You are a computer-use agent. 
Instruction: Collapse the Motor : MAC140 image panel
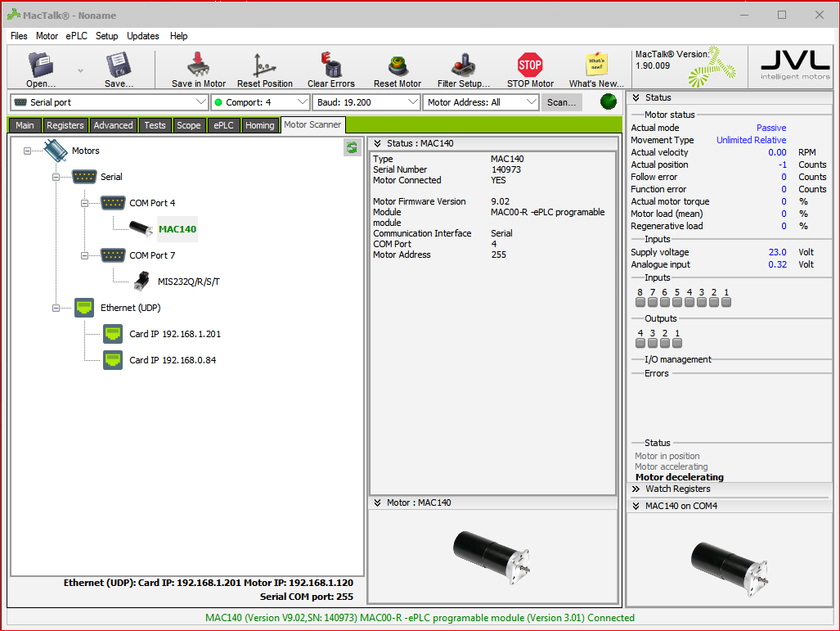377,503
